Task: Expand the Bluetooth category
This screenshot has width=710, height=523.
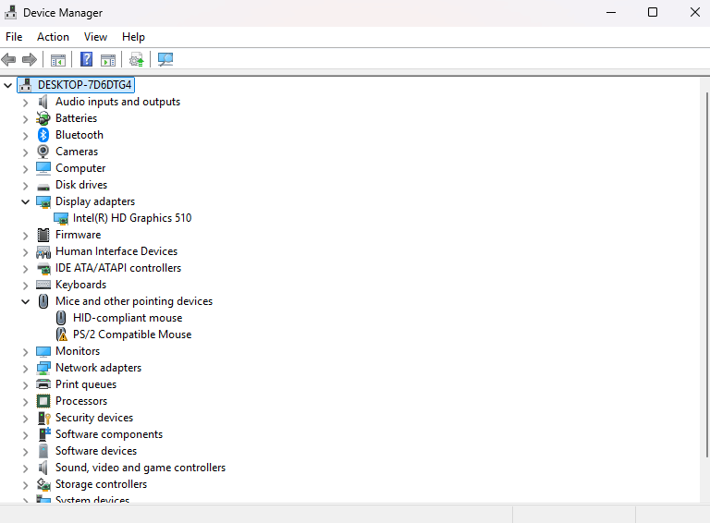Action: (x=25, y=136)
